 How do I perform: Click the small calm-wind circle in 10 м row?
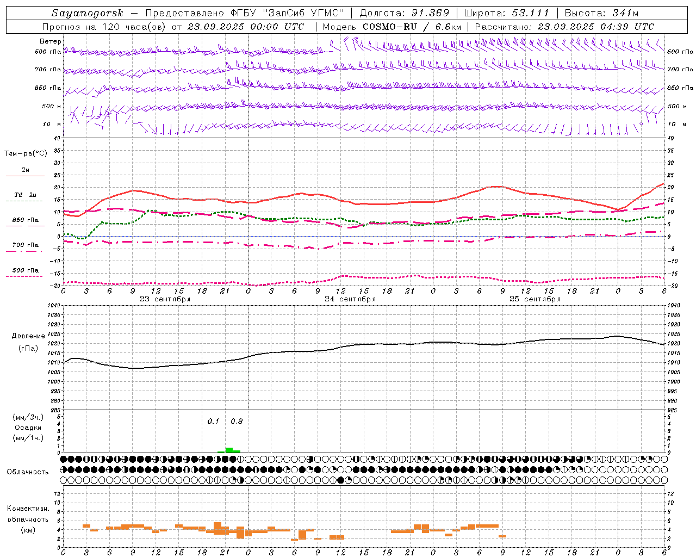coord(641,124)
